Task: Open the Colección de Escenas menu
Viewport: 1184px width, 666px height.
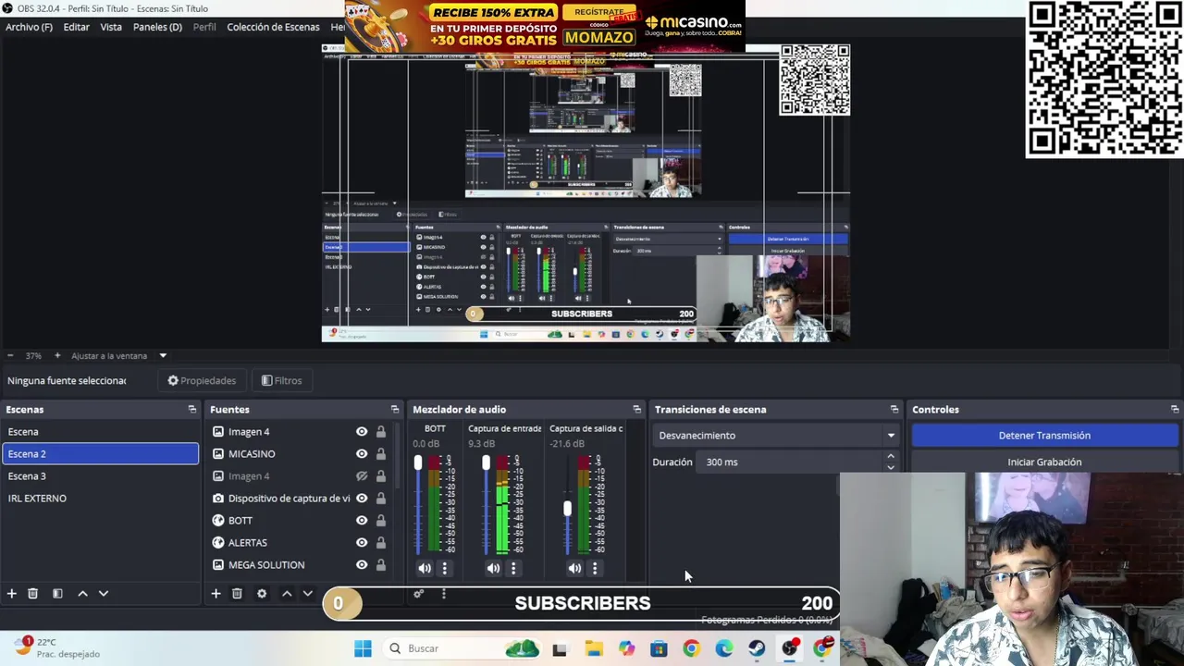Action: point(273,27)
